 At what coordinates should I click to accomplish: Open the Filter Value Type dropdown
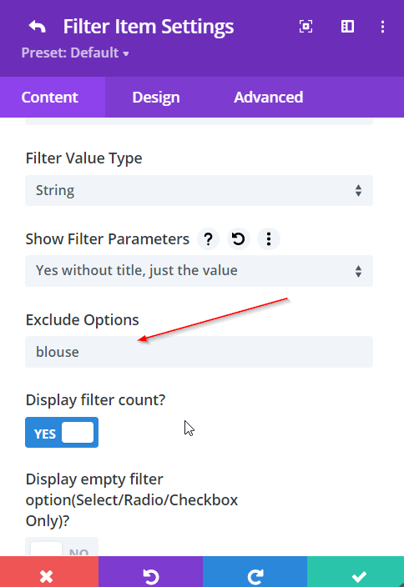point(199,191)
